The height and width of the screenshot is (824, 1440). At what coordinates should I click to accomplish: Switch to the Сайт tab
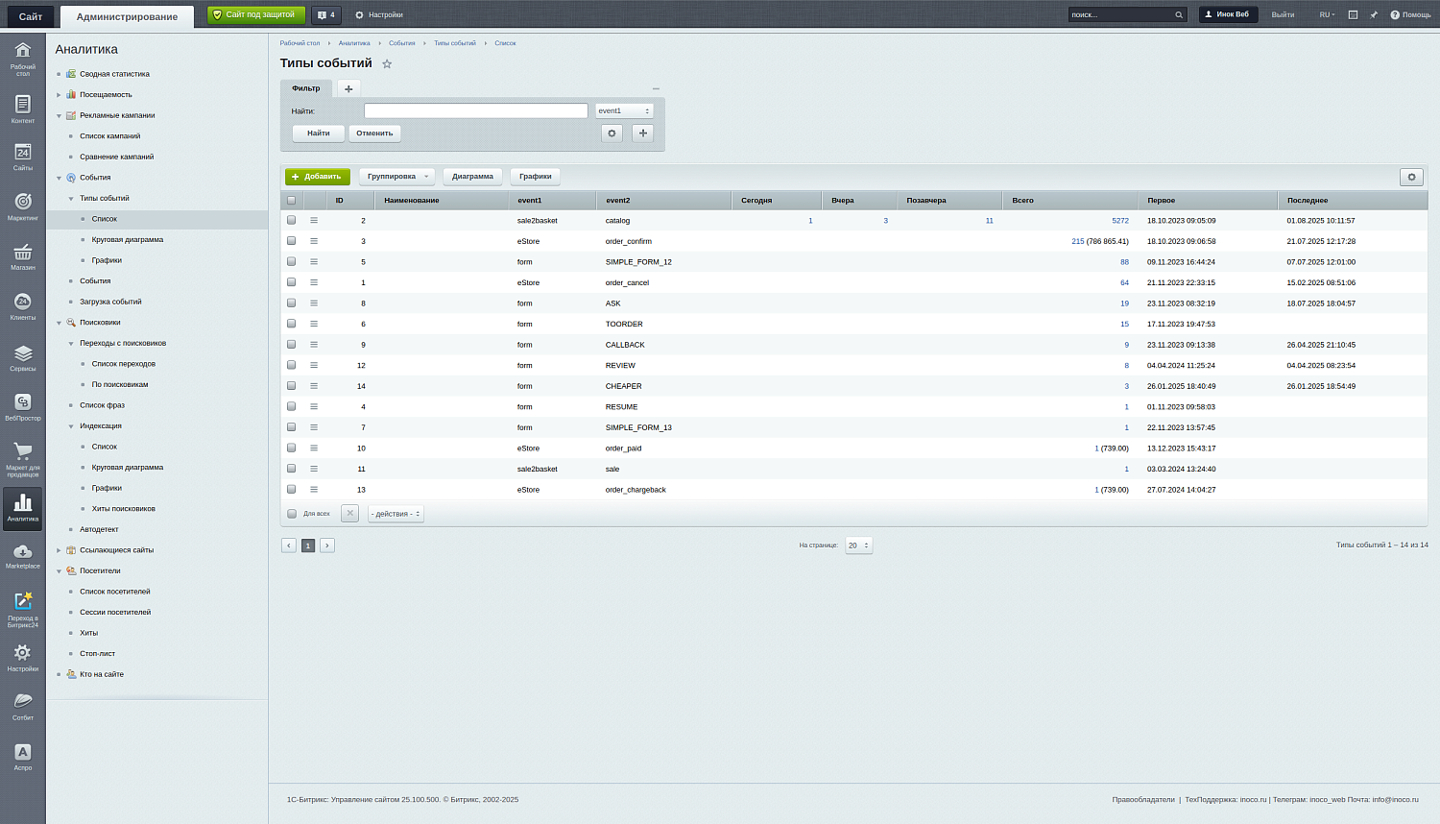tap(31, 16)
